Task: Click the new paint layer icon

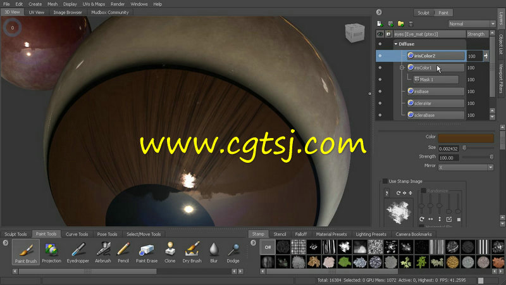Action: (380, 24)
